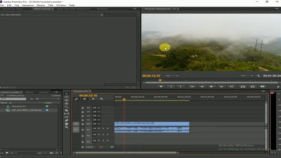Pick the Zoom tool in tools panel
Viewport: 281px width, 158px height.
pos(66,127)
